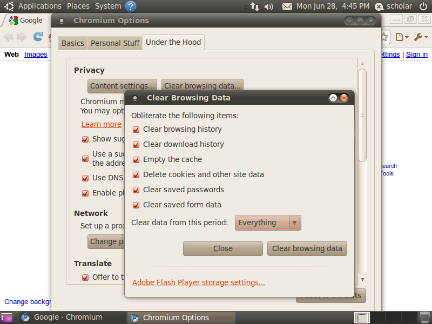Open the Everything time period dropdown

coord(268,222)
